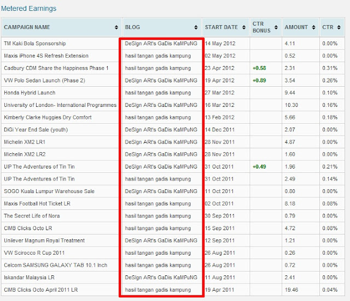Select Cadbury CDM Share the Happiness Phase 1
350x301 pixels.
(56, 68)
